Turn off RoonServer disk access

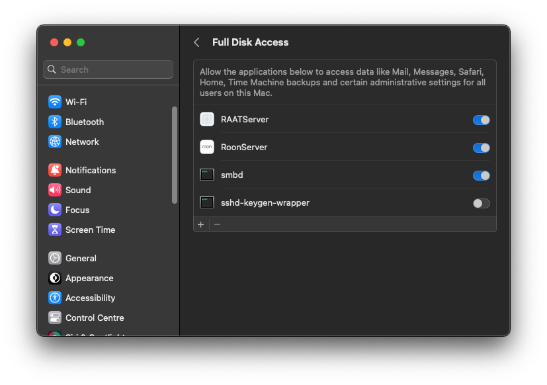point(481,148)
